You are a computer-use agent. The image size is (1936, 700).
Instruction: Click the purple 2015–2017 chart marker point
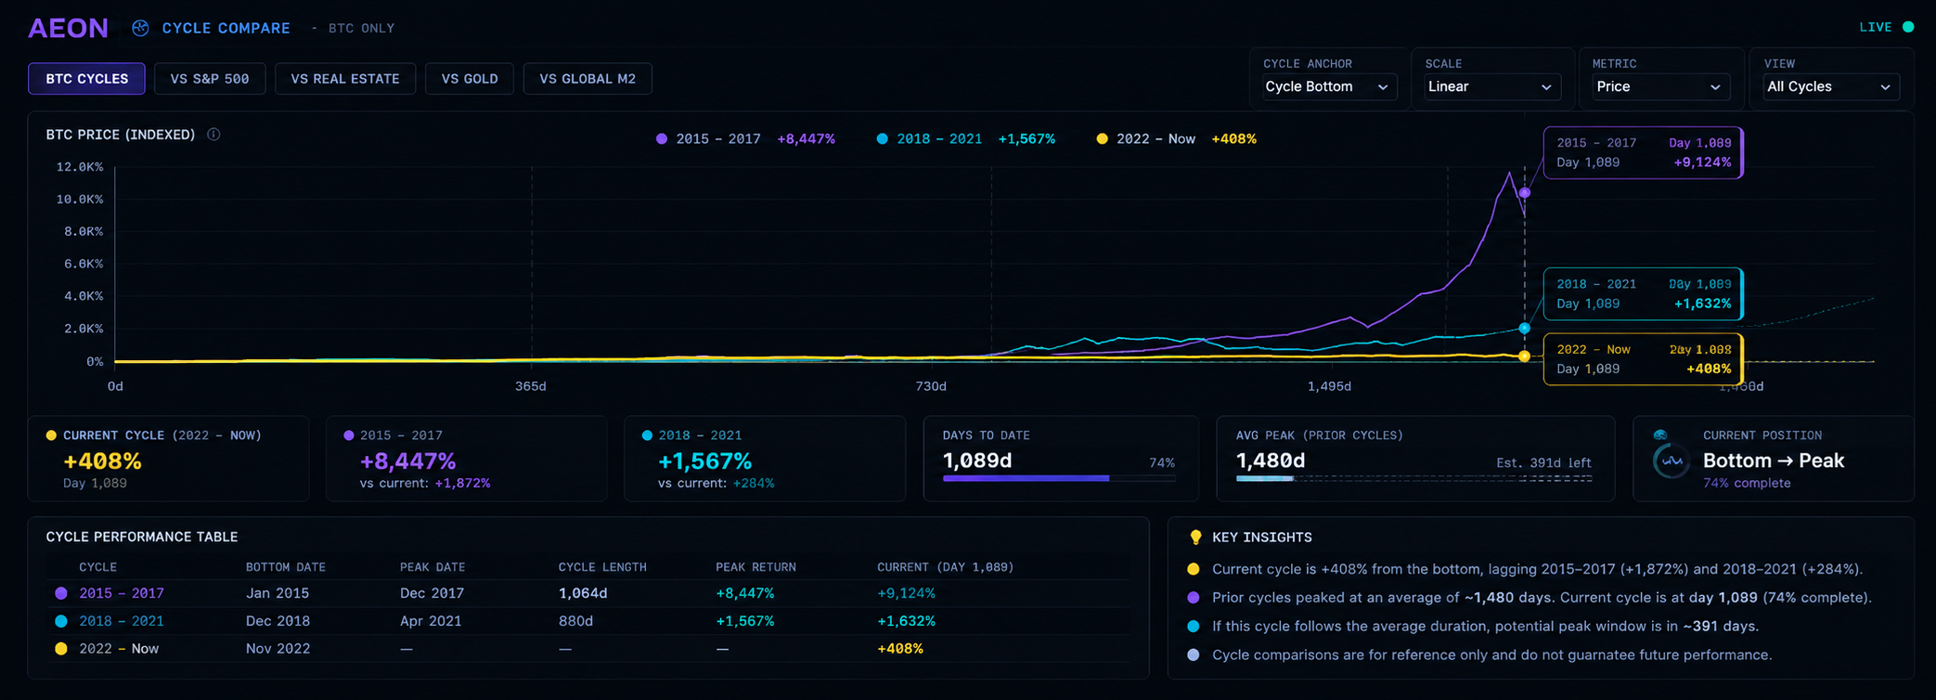coord(1525,193)
